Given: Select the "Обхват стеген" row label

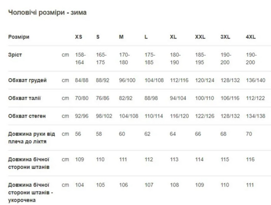Looking at the screenshot, I should pyautogui.click(x=27, y=116).
